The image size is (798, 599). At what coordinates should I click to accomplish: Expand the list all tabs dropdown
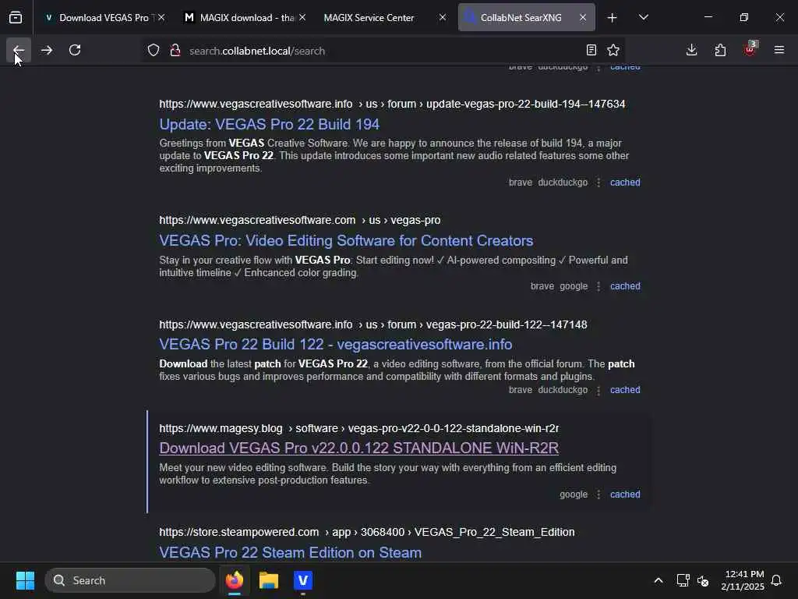[x=643, y=17]
